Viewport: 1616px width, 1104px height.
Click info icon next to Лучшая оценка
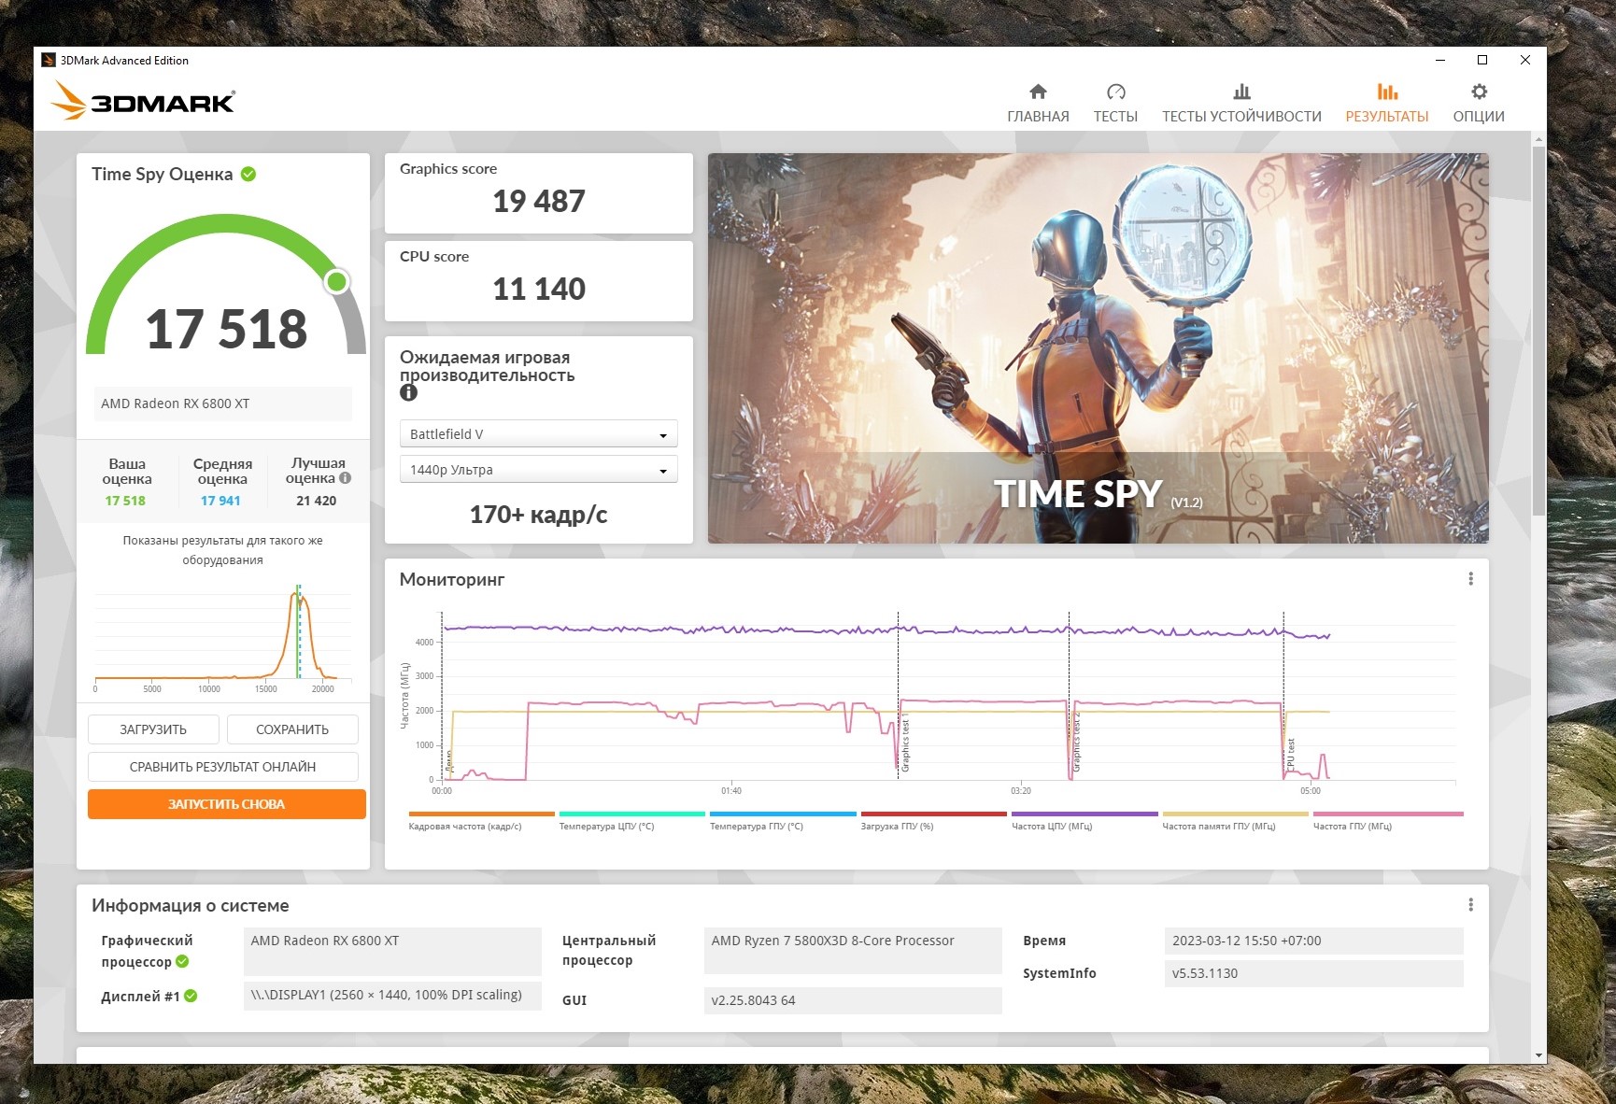point(345,478)
